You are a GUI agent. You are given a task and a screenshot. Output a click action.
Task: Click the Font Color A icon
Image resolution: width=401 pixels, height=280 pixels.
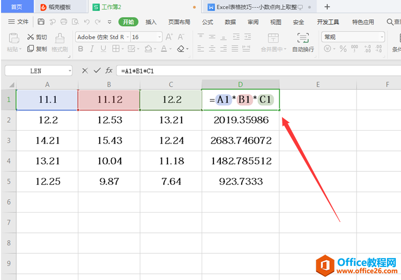tap(164, 49)
